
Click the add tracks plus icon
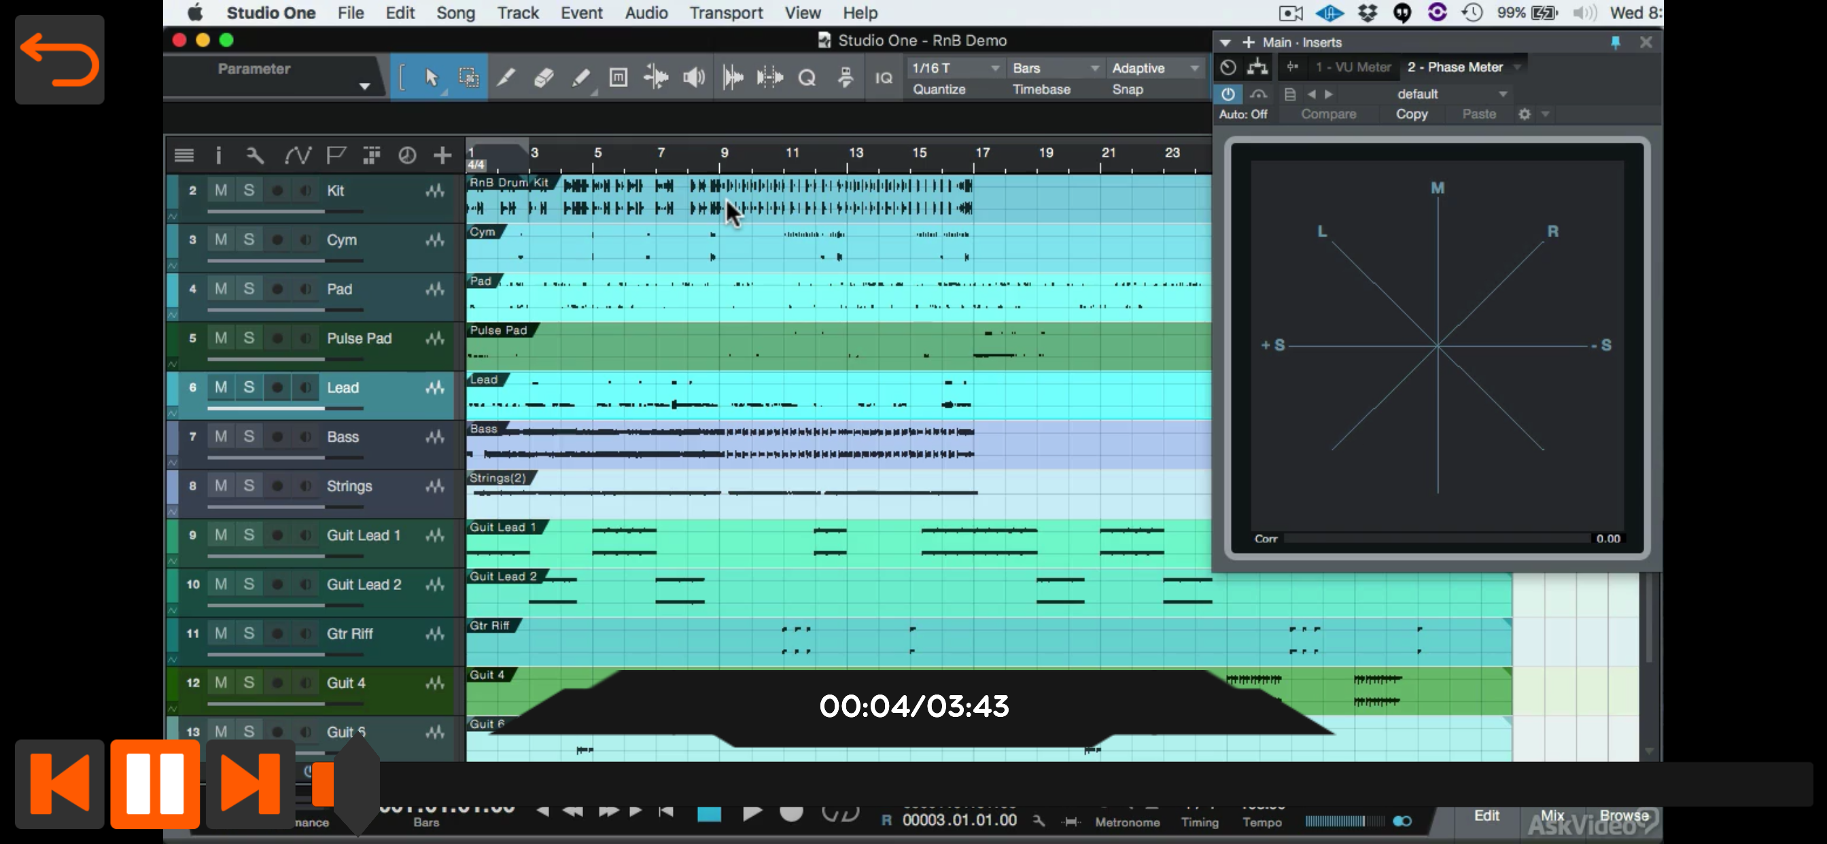point(442,155)
